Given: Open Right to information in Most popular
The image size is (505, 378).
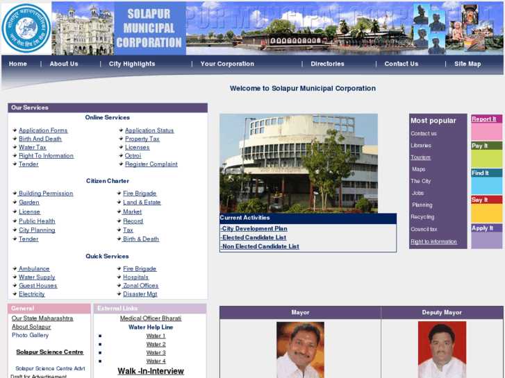Looking at the screenshot, I should point(433,241).
